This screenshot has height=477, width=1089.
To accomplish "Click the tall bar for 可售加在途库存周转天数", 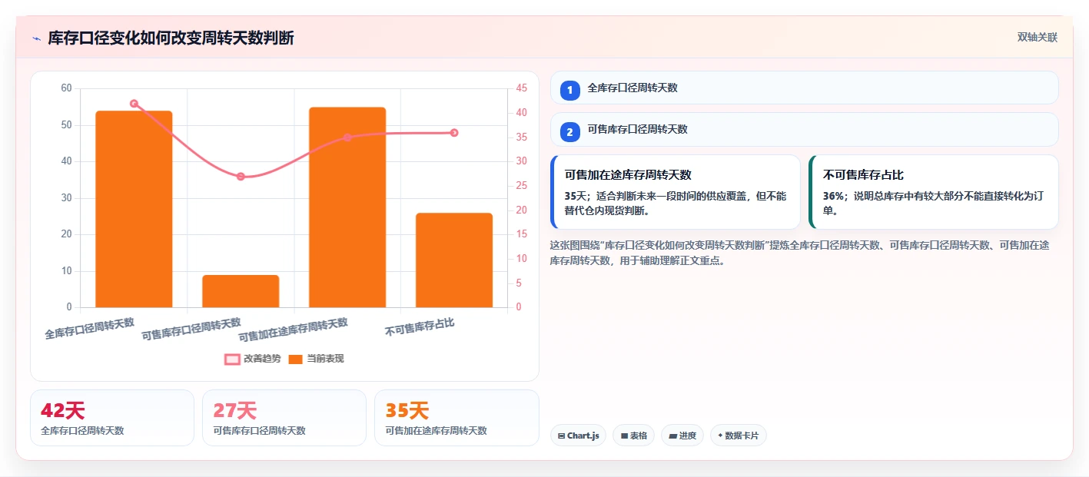I will coord(347,207).
